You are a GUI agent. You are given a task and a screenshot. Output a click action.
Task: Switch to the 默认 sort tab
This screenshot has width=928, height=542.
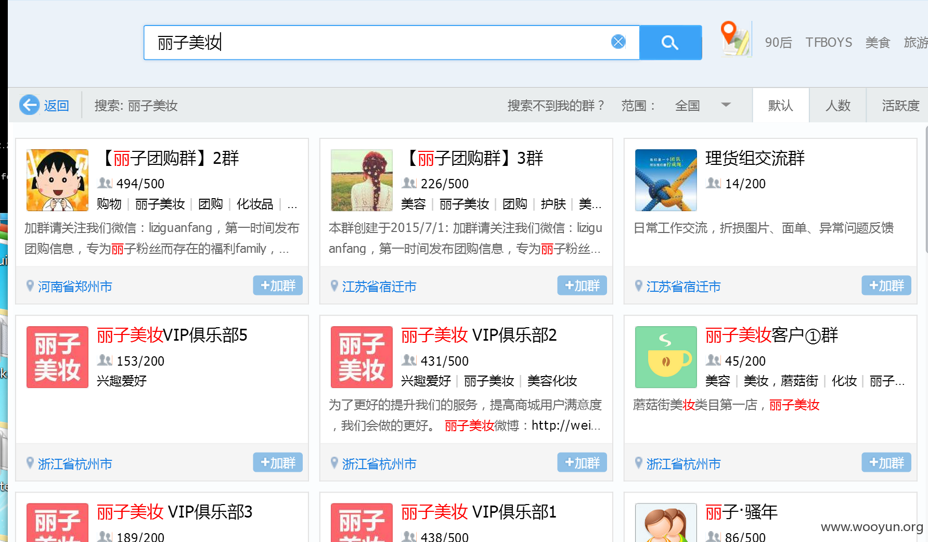tap(781, 106)
